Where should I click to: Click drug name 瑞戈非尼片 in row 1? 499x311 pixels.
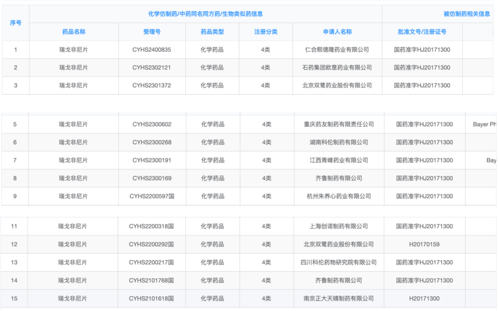click(74, 50)
